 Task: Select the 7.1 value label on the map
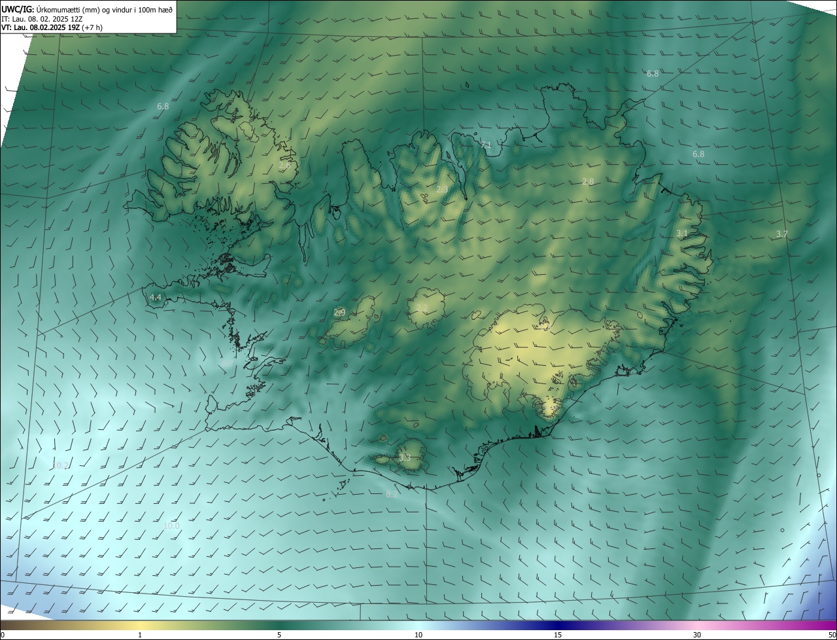[x=486, y=145]
